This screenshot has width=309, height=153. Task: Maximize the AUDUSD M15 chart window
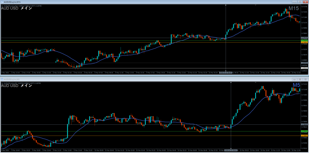[300, 2]
